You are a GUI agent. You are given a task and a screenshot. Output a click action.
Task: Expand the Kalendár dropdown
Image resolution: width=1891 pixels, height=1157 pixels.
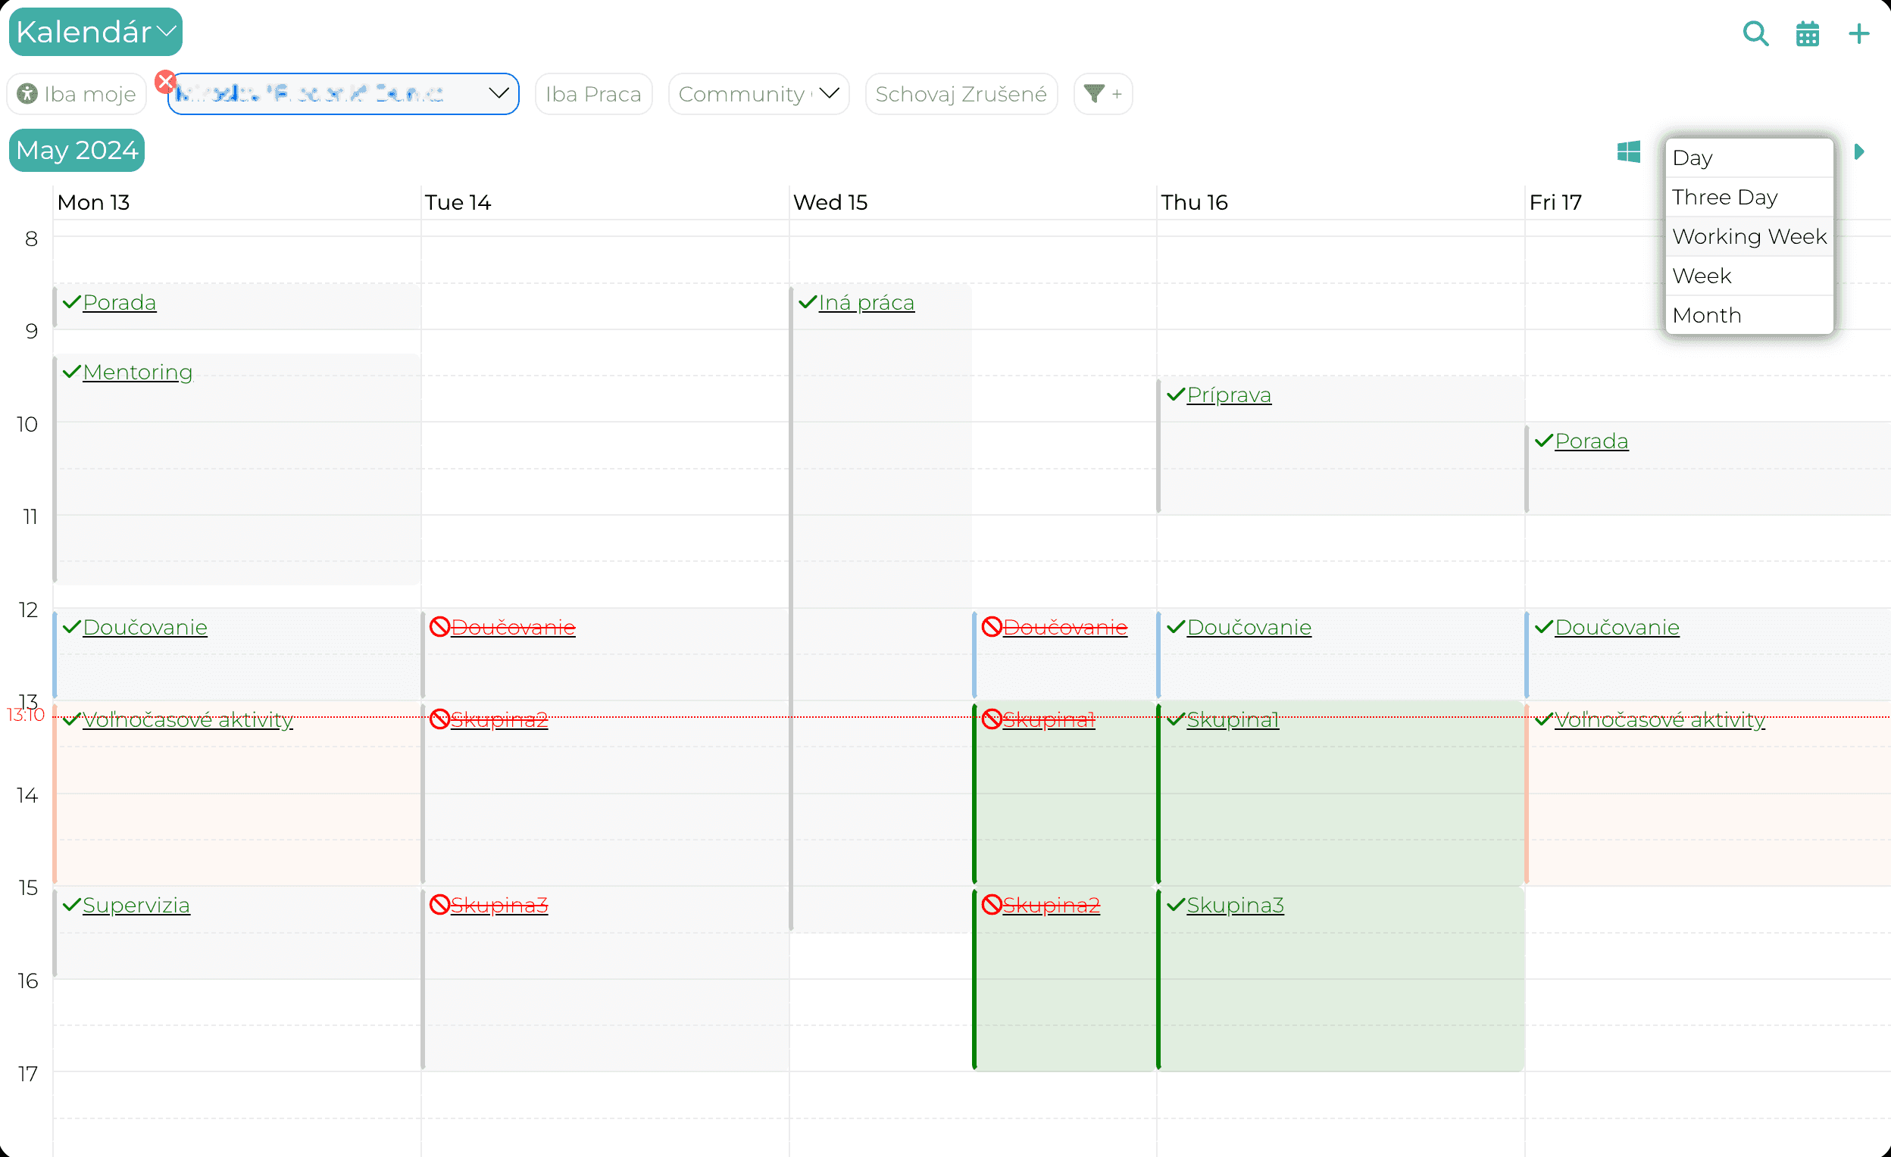pos(96,32)
